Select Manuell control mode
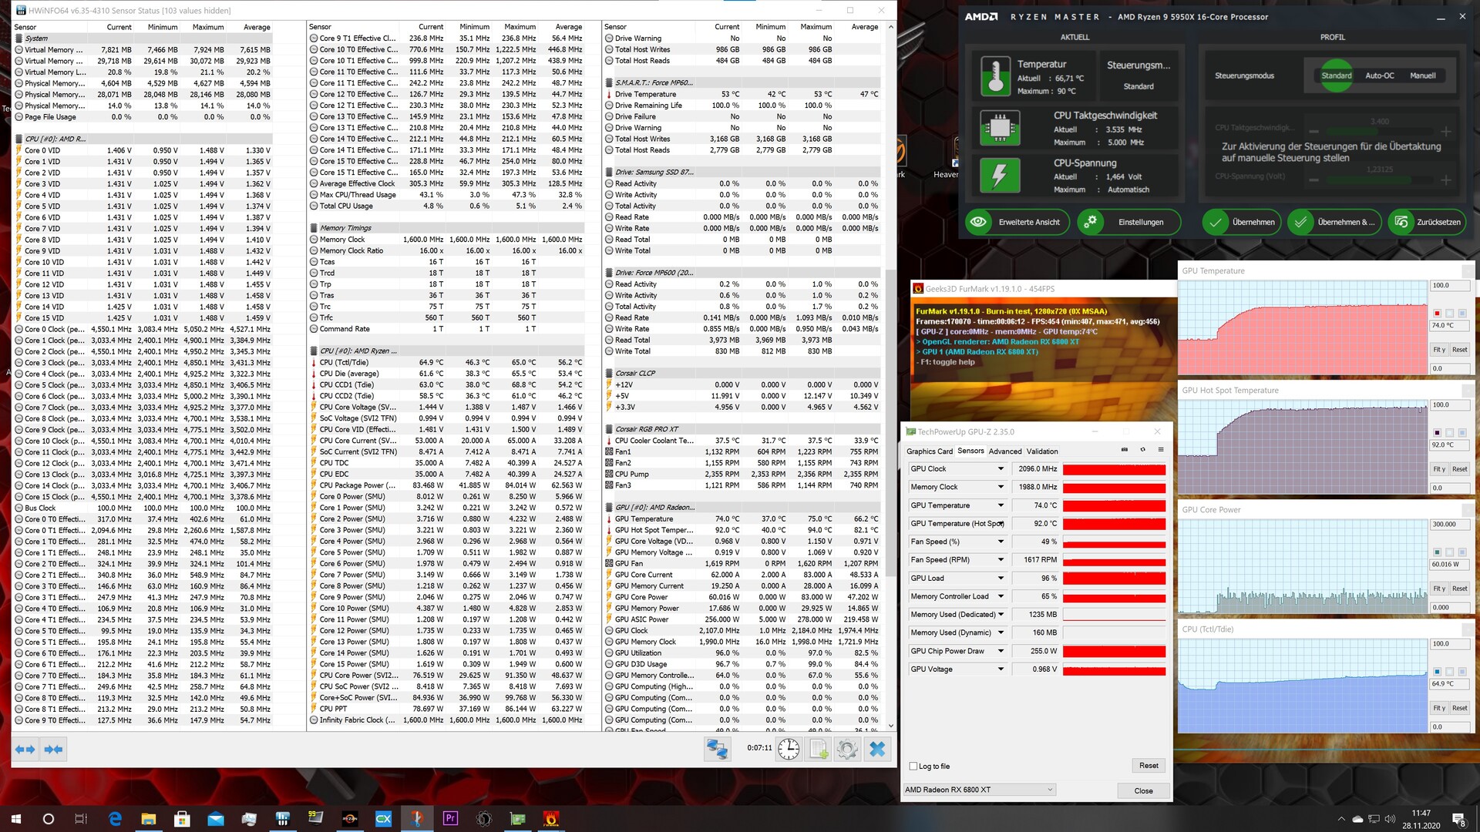This screenshot has height=832, width=1480. click(1422, 75)
